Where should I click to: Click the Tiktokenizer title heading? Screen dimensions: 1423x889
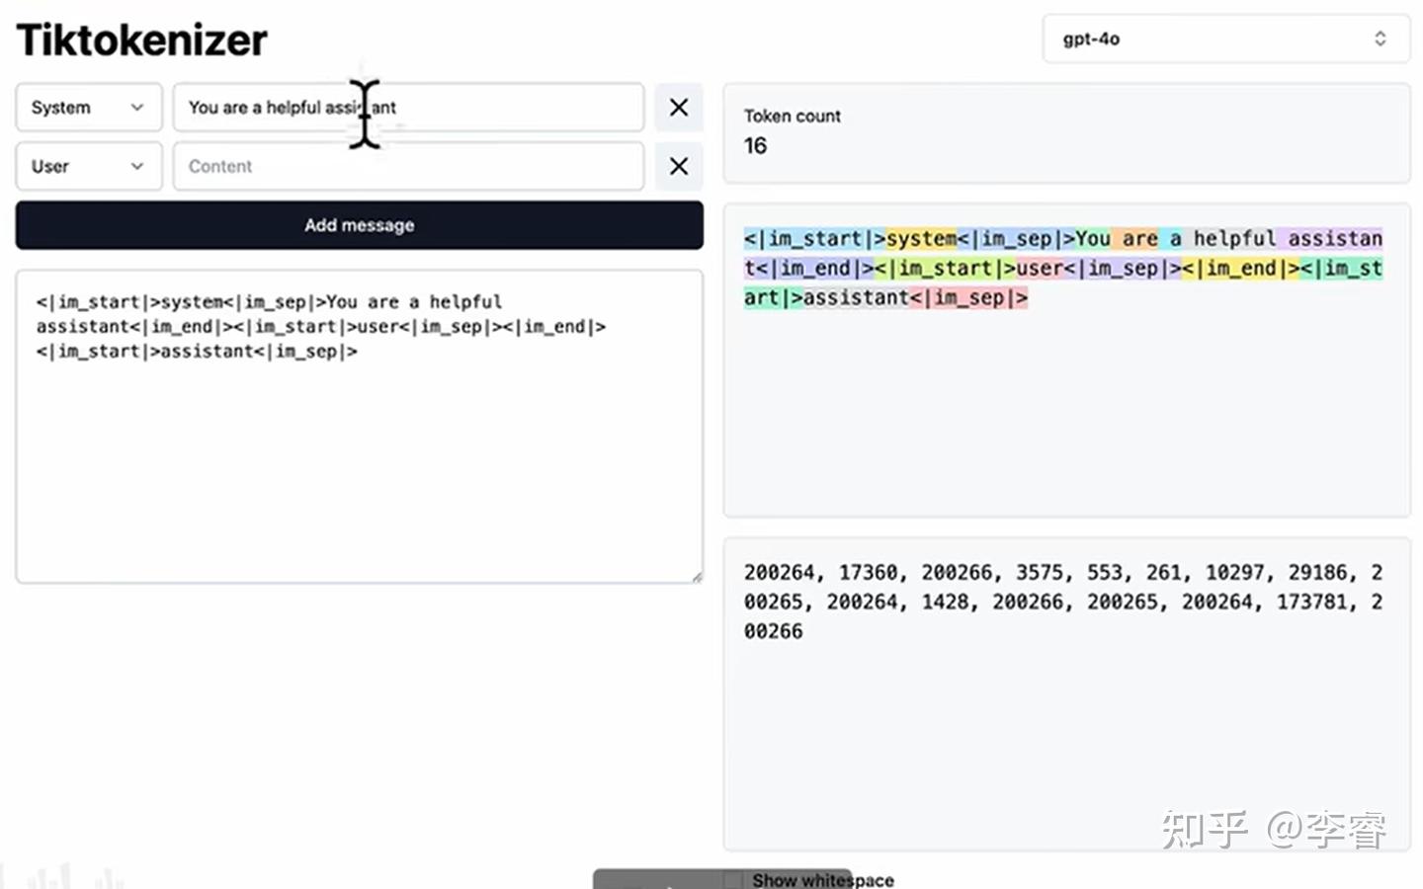click(141, 40)
